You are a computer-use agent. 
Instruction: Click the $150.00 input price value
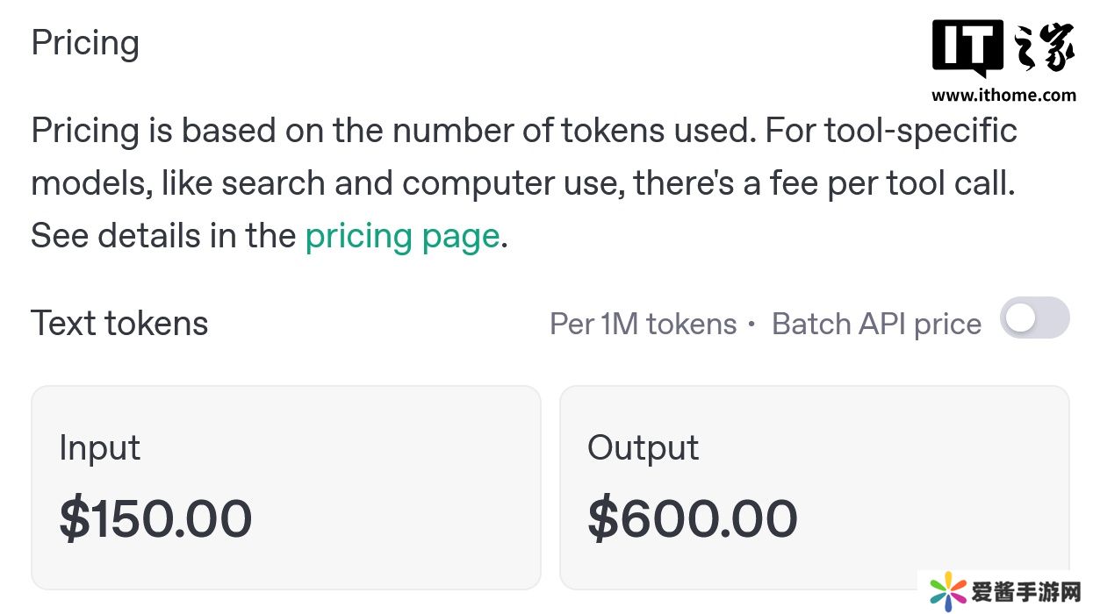point(156,518)
